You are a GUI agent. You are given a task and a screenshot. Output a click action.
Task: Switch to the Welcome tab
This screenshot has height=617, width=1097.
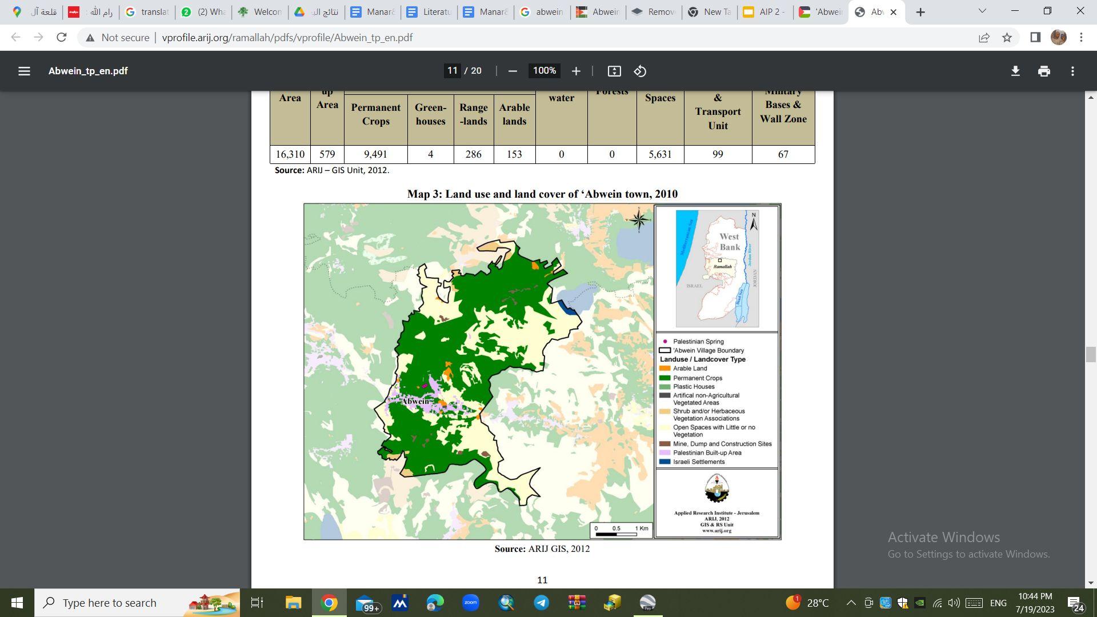click(x=260, y=12)
